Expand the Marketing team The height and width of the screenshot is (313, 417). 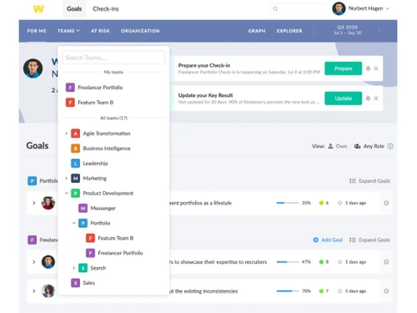coord(66,178)
